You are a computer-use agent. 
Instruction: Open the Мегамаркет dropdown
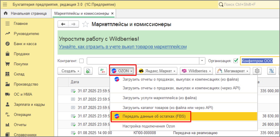233,71
